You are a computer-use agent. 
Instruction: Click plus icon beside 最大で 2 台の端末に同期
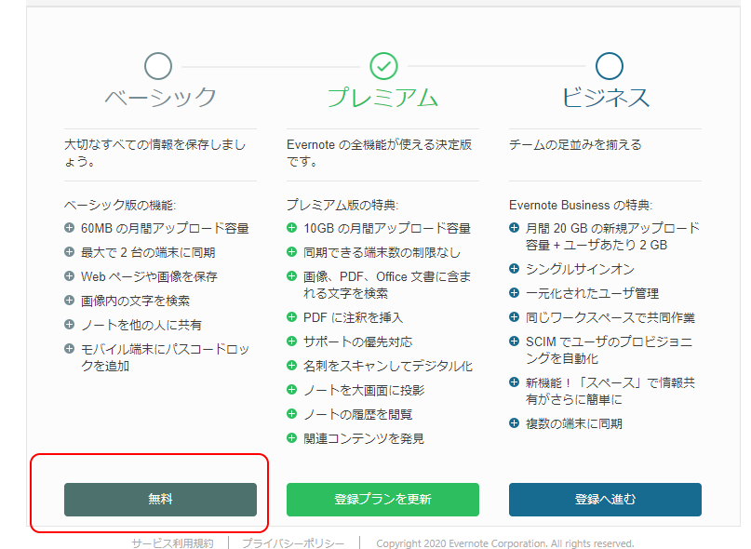pyautogui.click(x=70, y=251)
